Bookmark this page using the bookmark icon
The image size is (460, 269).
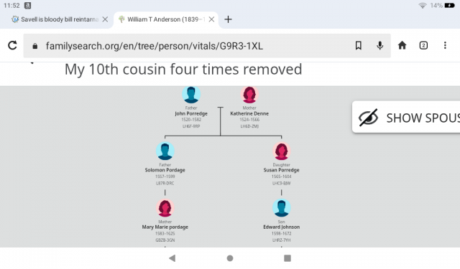click(x=358, y=45)
